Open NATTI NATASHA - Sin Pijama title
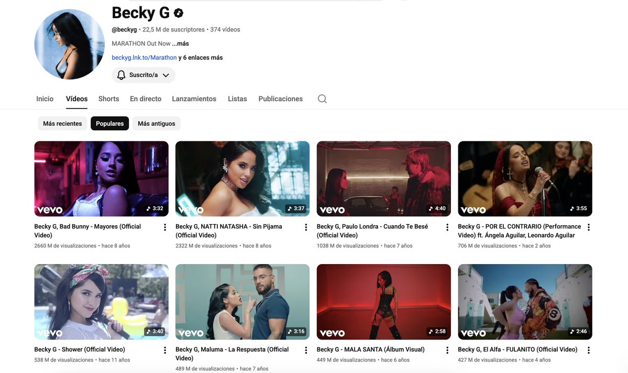 229,231
